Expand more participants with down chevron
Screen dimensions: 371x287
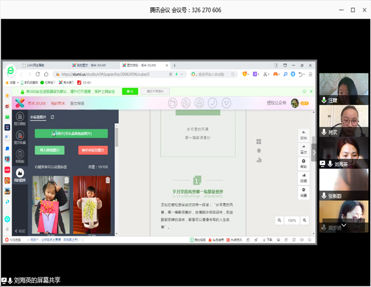pos(343,226)
